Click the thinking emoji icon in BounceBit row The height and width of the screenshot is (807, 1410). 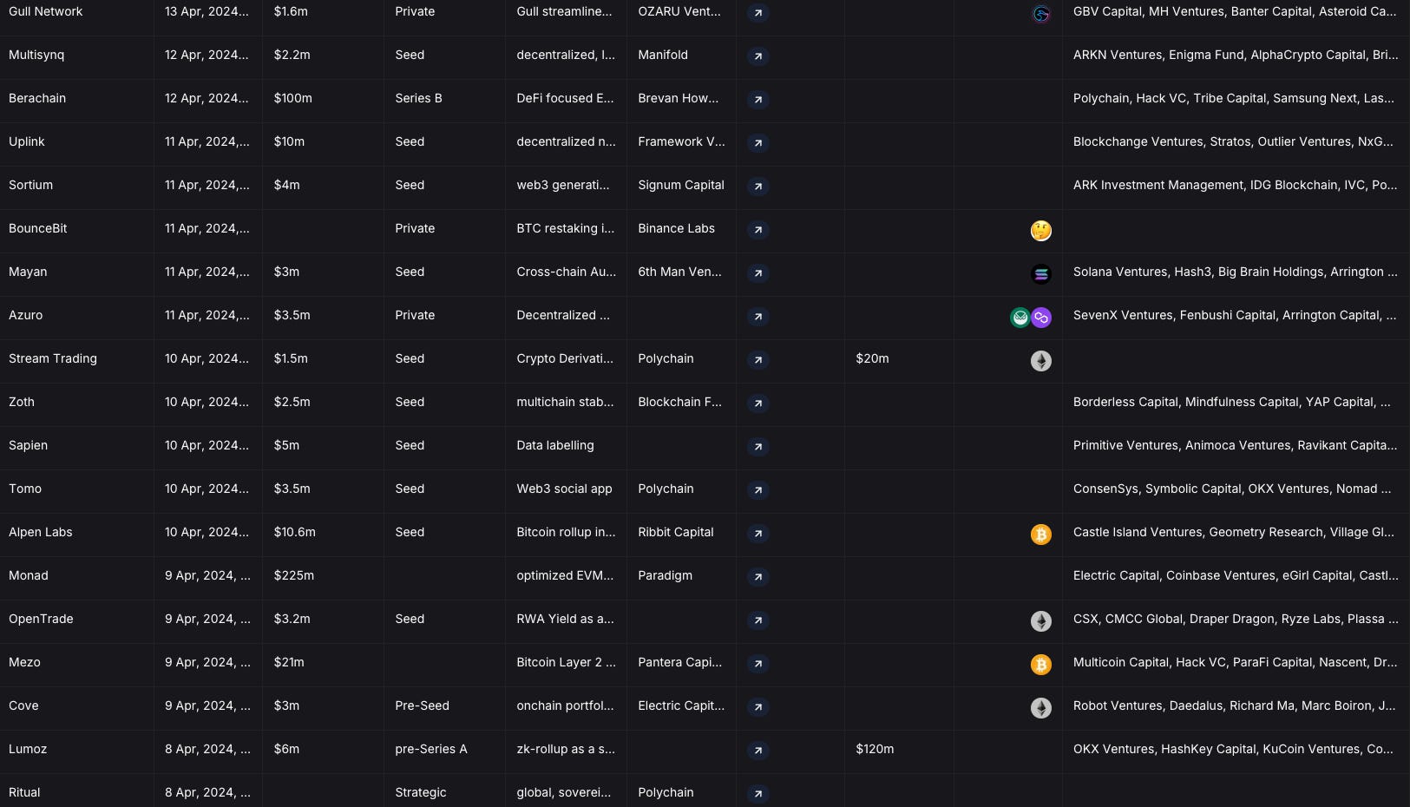[1041, 231]
